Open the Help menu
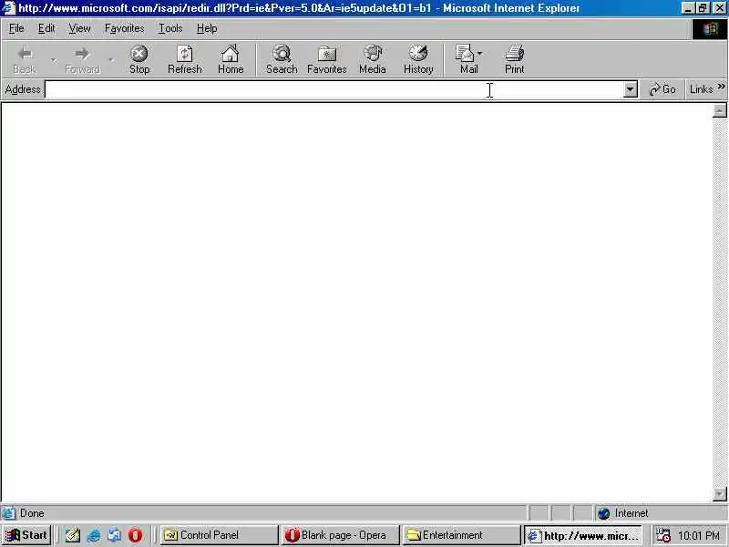Screen dimensions: 729x547 pos(207,28)
